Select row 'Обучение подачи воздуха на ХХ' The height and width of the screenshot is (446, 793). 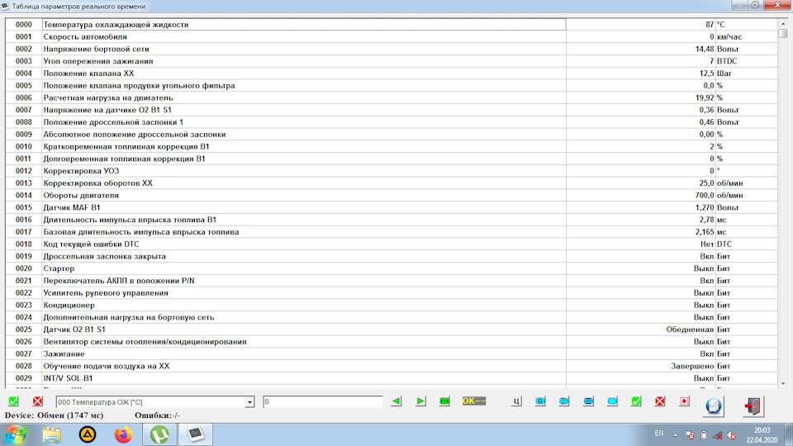[392, 366]
